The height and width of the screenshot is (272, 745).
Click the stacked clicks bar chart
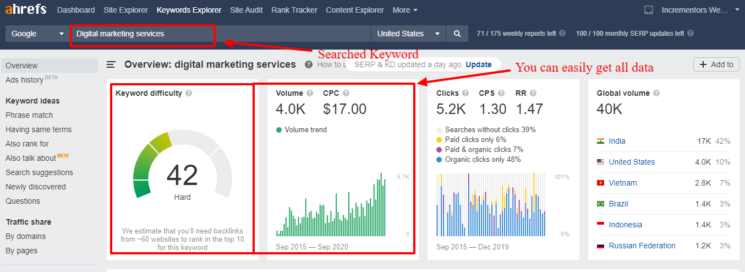pyautogui.click(x=491, y=205)
